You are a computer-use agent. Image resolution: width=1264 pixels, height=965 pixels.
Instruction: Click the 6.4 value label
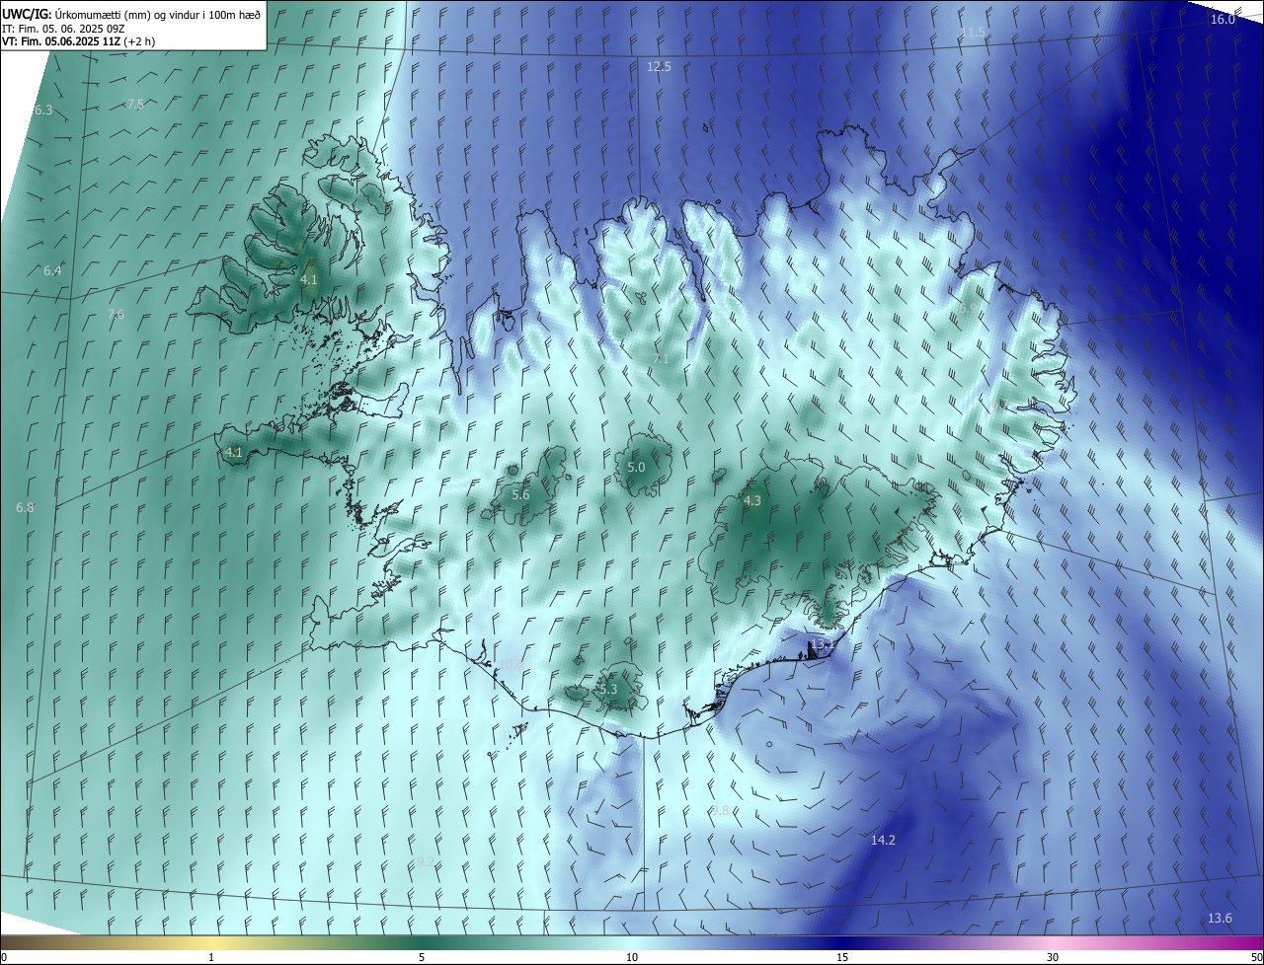click(x=52, y=271)
